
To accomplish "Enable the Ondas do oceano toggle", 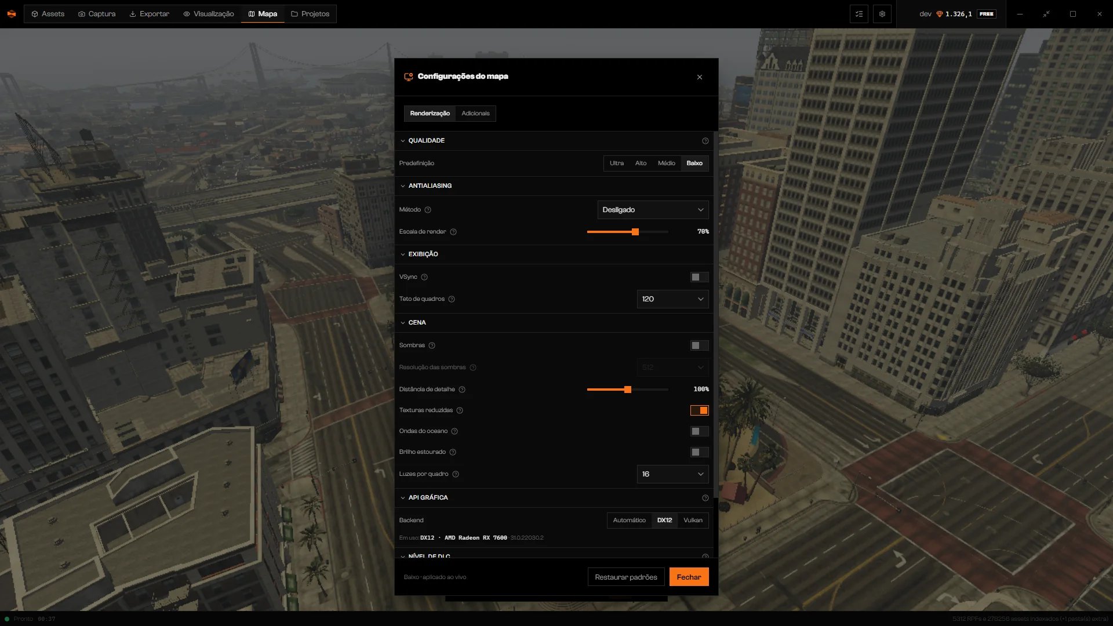I will pos(699,431).
